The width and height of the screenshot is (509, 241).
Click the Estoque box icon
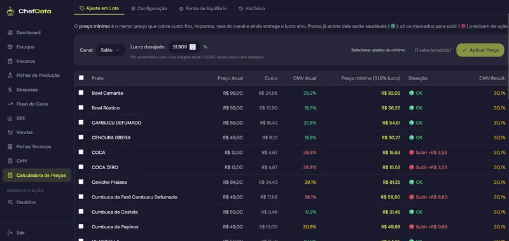(x=10, y=46)
